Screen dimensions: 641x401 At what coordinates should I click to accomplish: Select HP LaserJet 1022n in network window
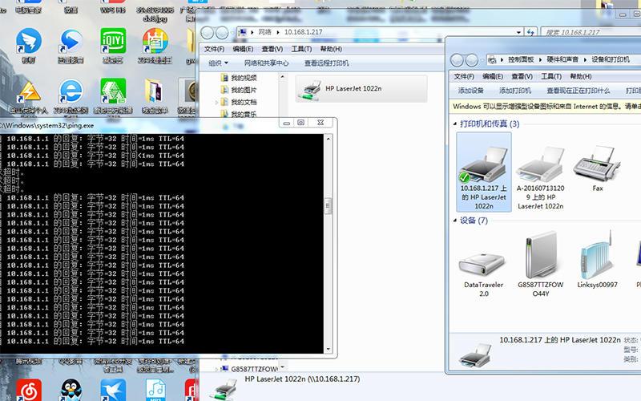pos(361,89)
